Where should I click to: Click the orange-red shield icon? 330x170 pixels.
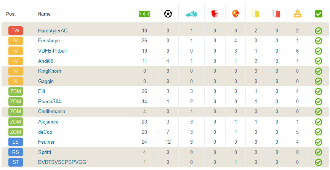coord(236,14)
